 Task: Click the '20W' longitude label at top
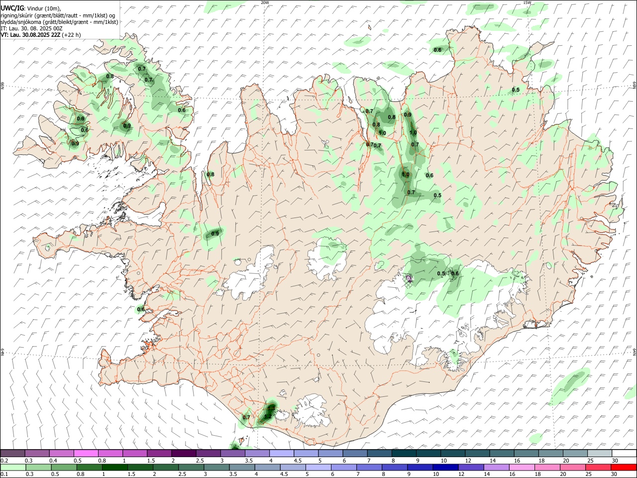pos(265,2)
